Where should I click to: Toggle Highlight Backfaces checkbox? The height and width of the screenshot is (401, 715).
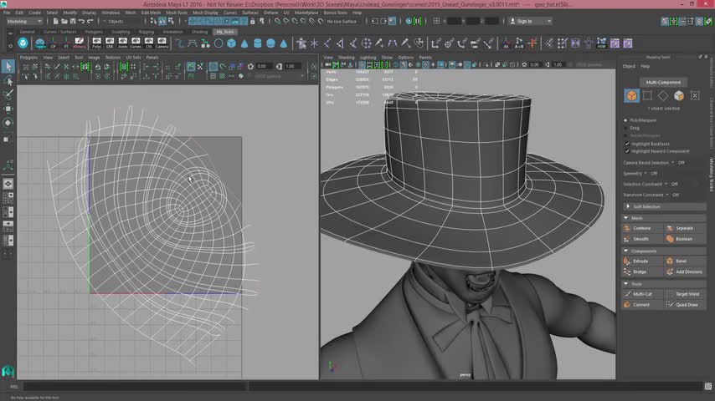(x=627, y=144)
